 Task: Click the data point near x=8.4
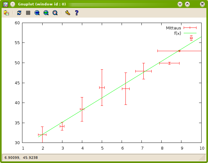[169, 63]
